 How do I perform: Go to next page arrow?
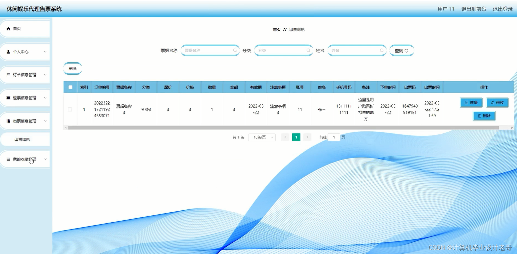307,137
